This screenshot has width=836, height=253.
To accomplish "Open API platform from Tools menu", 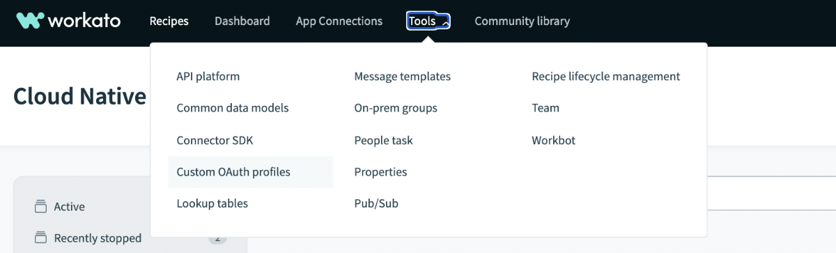I will (208, 76).
